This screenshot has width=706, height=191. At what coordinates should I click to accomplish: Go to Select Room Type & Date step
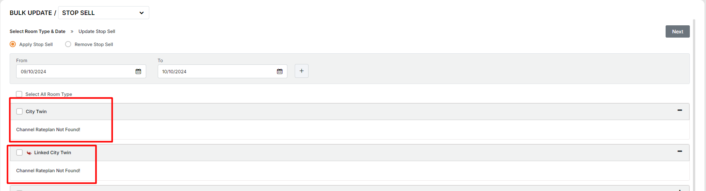(x=37, y=31)
